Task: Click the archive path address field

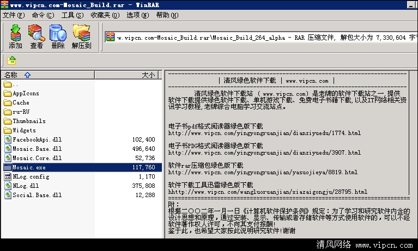Action: pyautogui.click(x=261, y=38)
